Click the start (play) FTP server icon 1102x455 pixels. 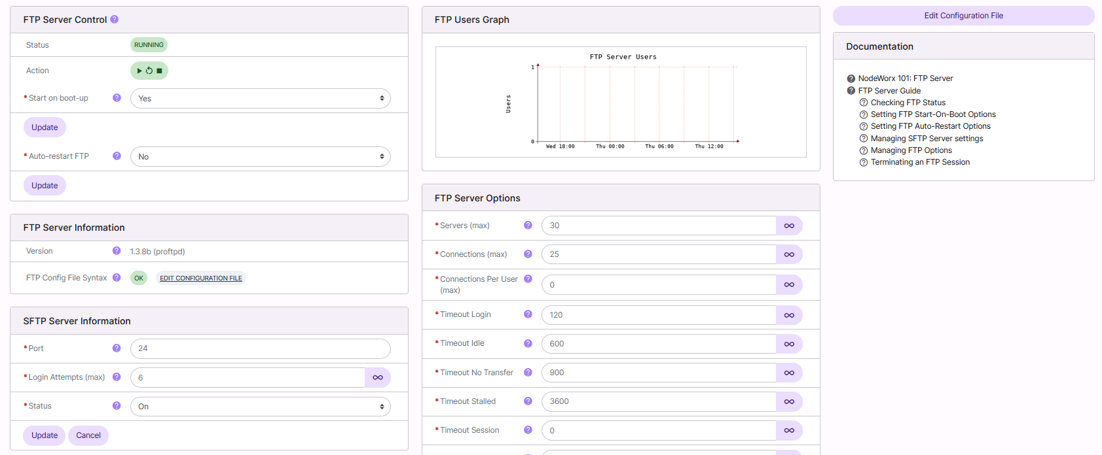coord(139,71)
